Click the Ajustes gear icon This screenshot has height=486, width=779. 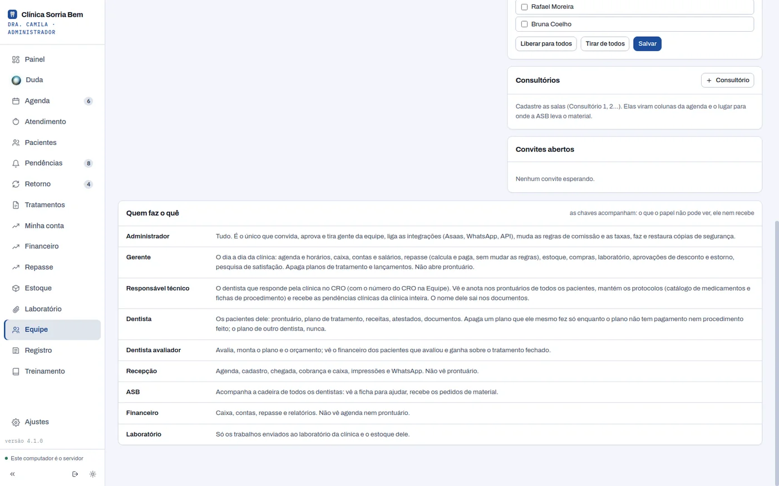pyautogui.click(x=16, y=422)
